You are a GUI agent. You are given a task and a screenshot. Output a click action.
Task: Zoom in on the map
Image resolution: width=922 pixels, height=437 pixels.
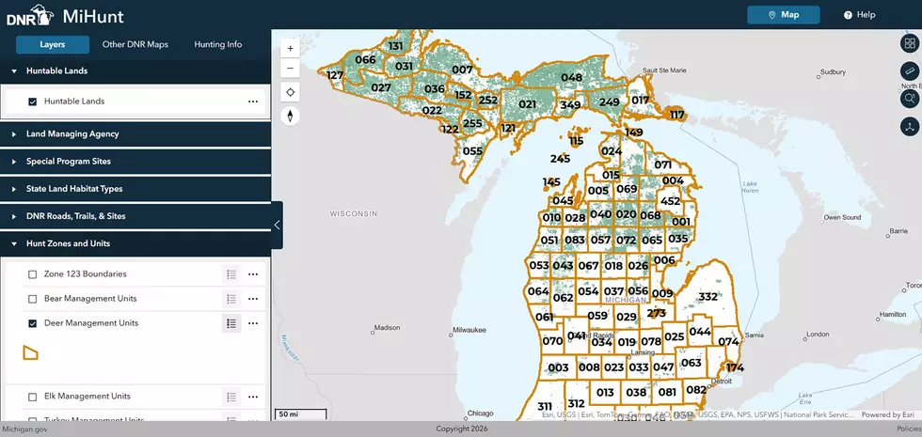click(290, 48)
